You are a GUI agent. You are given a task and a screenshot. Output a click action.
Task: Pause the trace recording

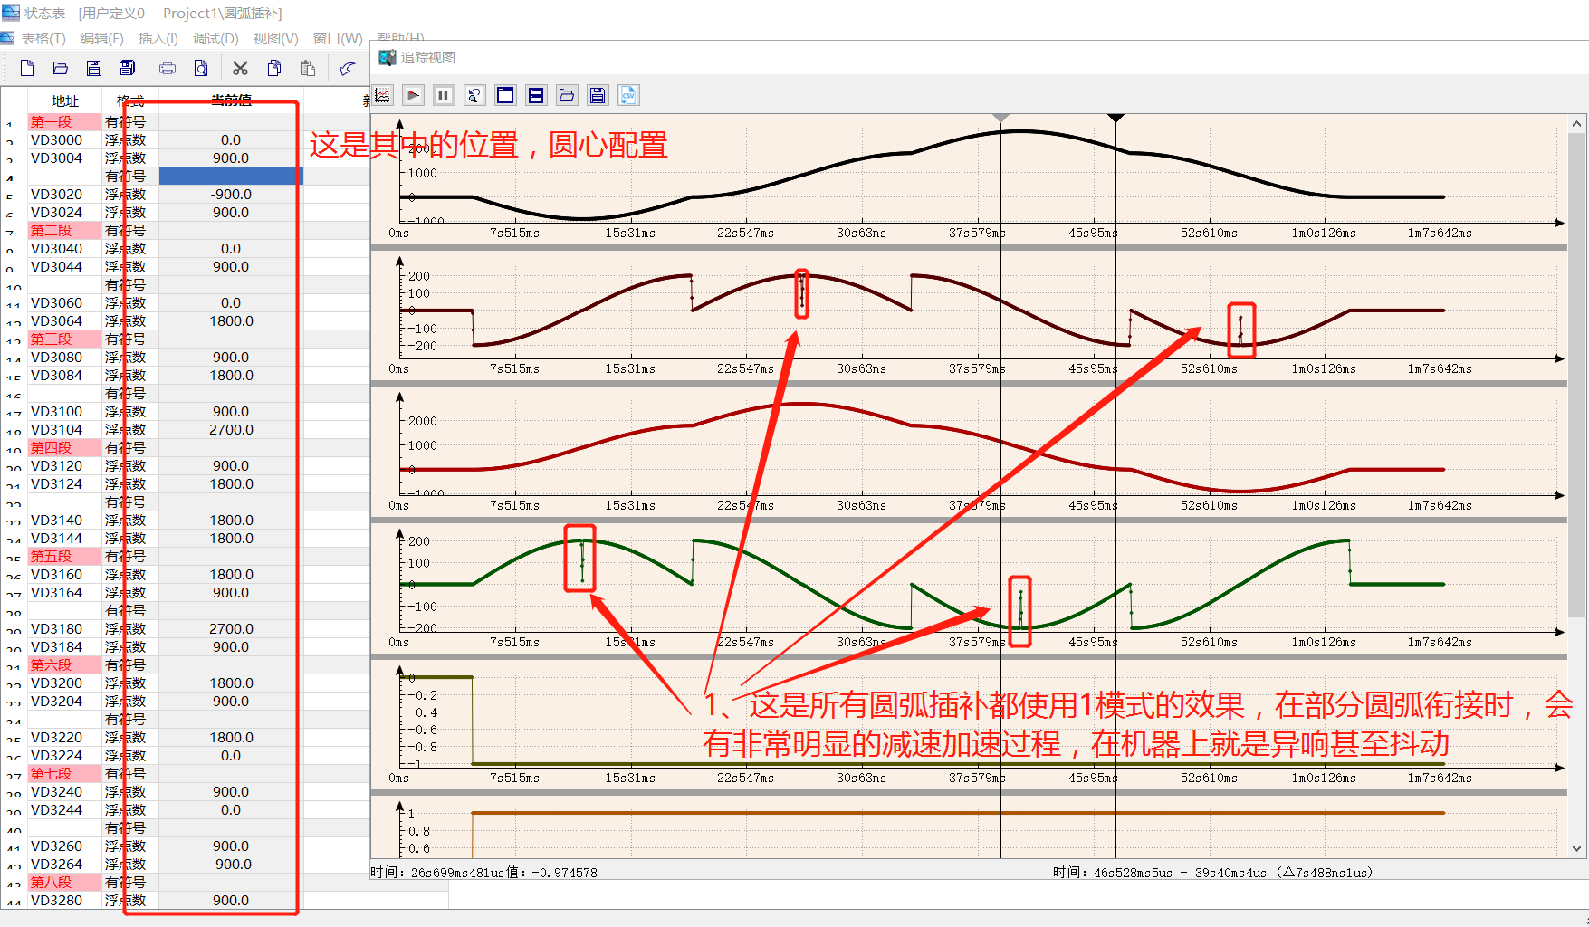pyautogui.click(x=444, y=95)
